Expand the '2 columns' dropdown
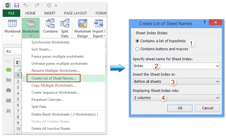 (218, 98)
